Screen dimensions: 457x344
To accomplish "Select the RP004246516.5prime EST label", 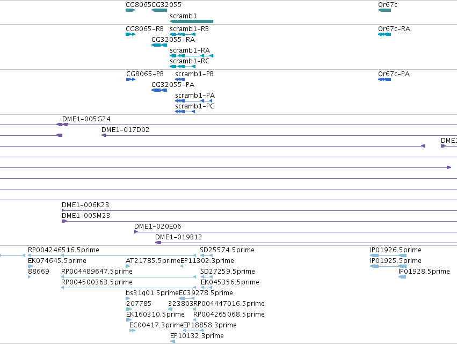I will [63, 250].
